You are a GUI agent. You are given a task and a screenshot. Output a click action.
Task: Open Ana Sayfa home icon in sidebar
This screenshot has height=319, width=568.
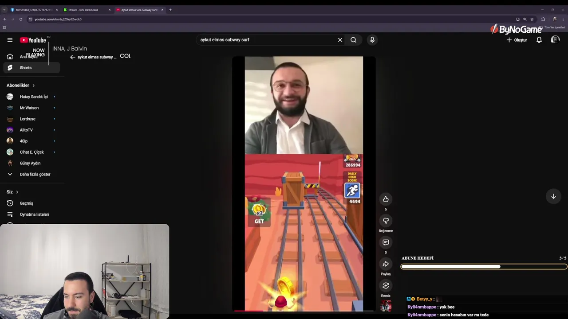tap(10, 57)
